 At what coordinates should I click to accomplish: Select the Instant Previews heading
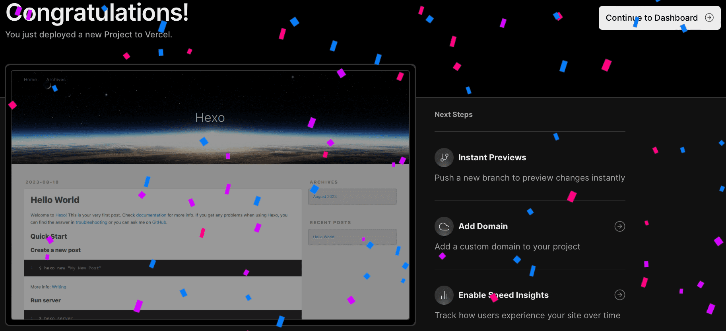click(x=492, y=158)
